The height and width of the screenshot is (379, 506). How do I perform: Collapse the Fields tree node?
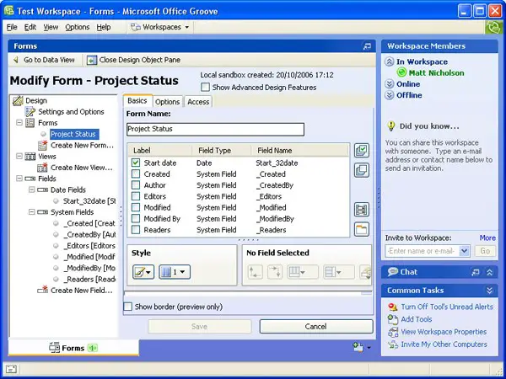click(x=19, y=179)
